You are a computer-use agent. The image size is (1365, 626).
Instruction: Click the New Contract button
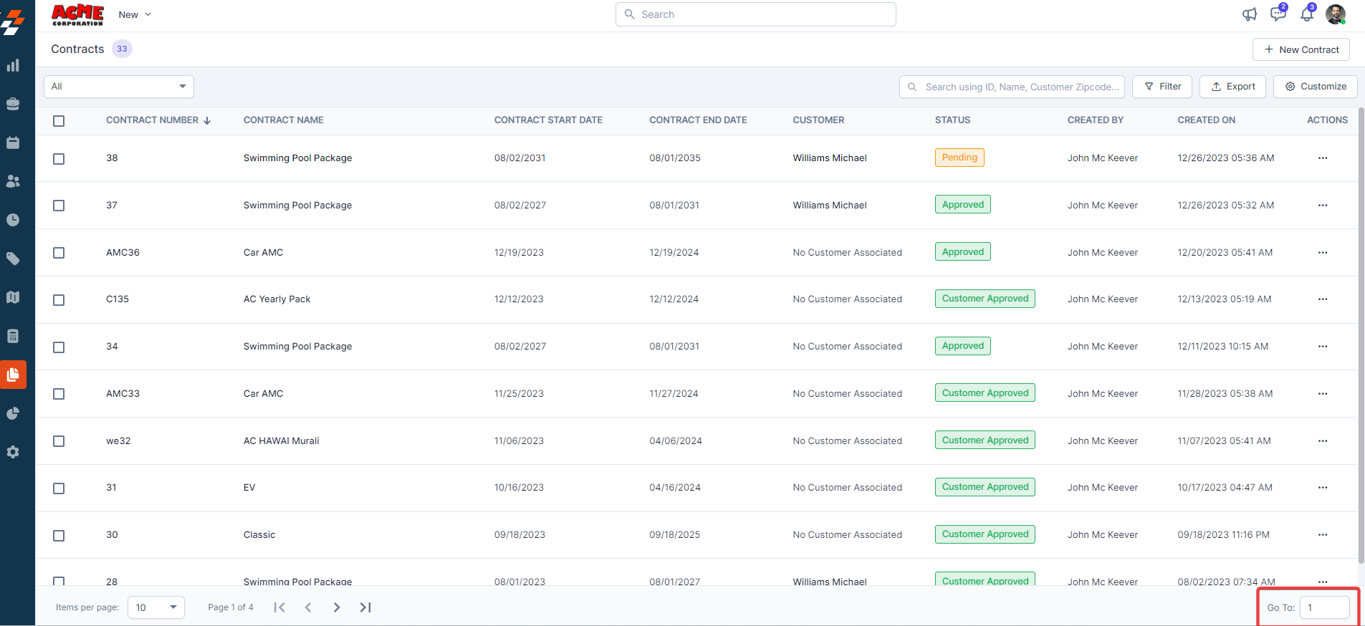pyautogui.click(x=1301, y=49)
